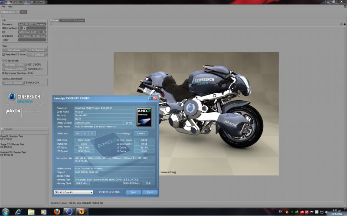The height and width of the screenshot is (216, 347).
Task: Click the red ATI tray icon
Action: click(302, 212)
